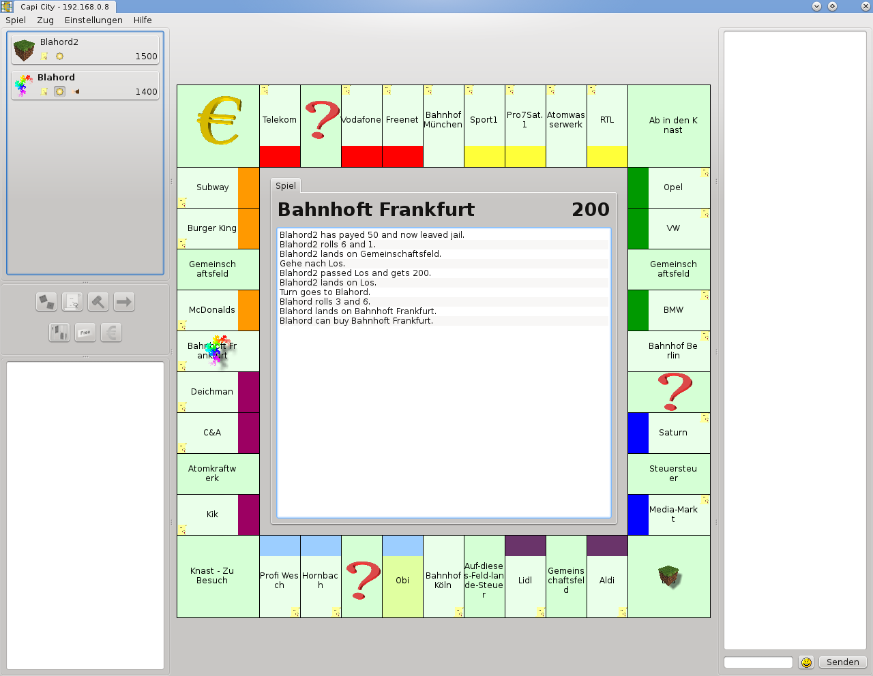The image size is (873, 676).
Task: Click the deed icon on the Kik field
Action: [182, 529]
